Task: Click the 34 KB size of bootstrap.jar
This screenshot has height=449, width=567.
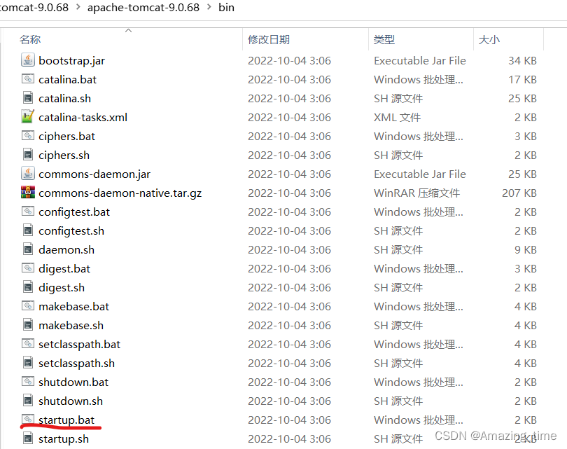Action: pos(522,60)
